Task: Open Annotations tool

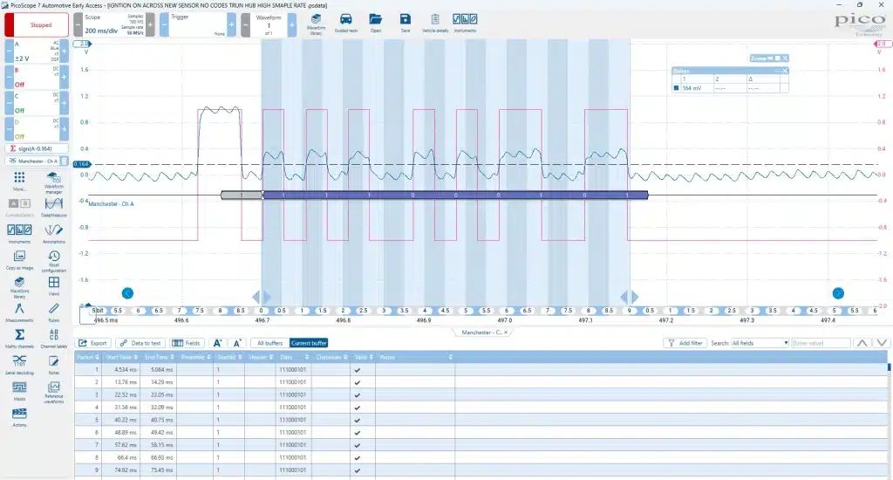Action: [x=53, y=234]
